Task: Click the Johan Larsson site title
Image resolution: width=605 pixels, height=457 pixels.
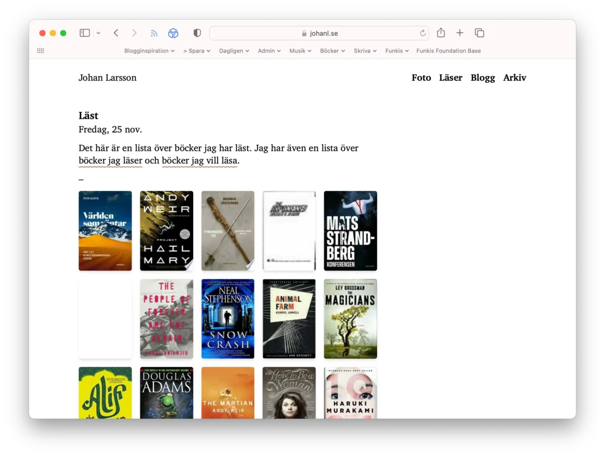Action: click(x=107, y=78)
